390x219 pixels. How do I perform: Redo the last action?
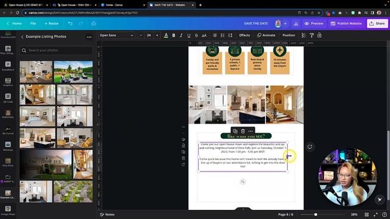80,23
